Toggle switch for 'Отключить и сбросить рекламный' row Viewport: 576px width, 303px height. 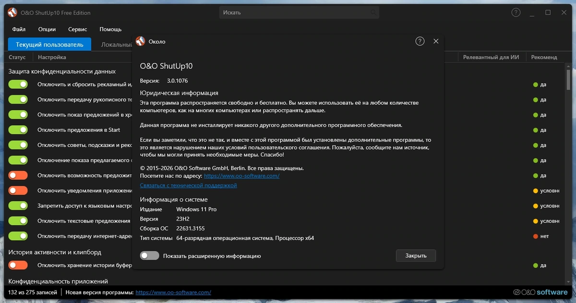pyautogui.click(x=18, y=84)
